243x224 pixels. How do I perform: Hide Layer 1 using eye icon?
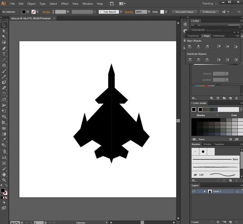[x=194, y=191]
